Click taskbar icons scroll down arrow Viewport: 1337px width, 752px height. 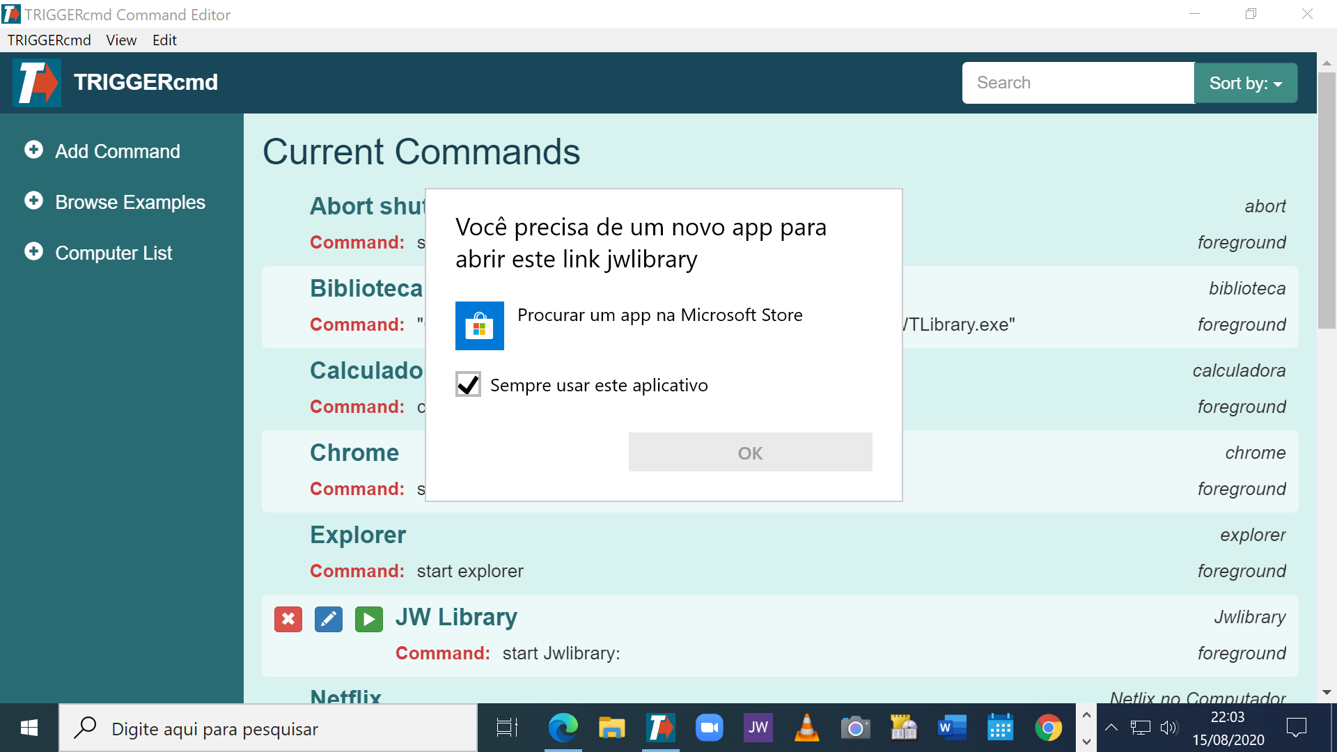pyautogui.click(x=1086, y=742)
